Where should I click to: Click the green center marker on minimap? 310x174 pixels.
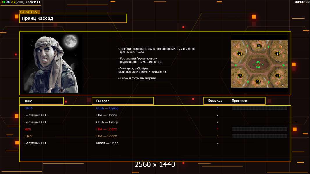coord(258,64)
